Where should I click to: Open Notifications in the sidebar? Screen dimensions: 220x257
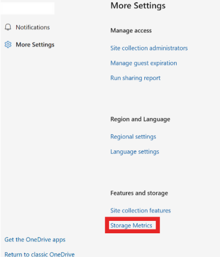pos(32,27)
